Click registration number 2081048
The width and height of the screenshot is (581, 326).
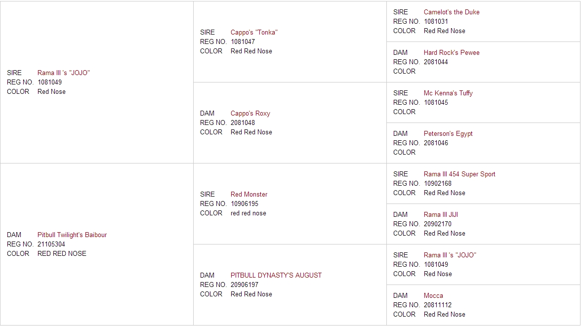pos(243,122)
